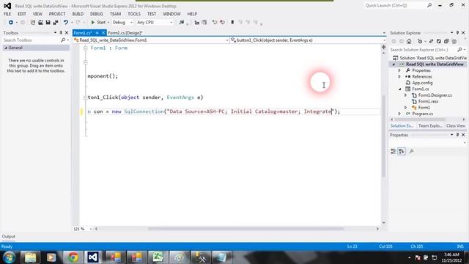Toggle auto-hide pin on Toolbox panel

click(61, 32)
